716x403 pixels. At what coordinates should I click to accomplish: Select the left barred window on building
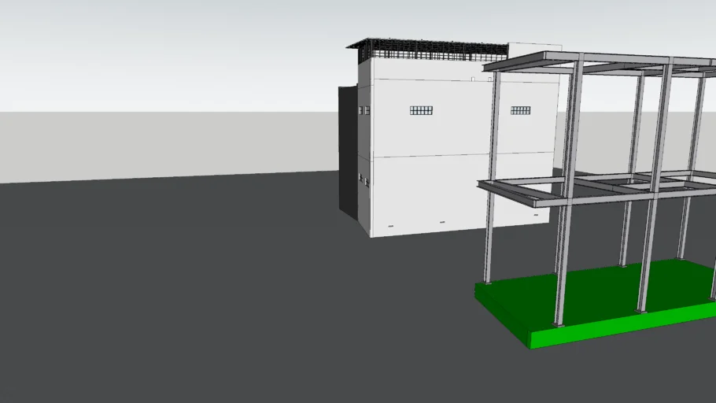(x=421, y=110)
